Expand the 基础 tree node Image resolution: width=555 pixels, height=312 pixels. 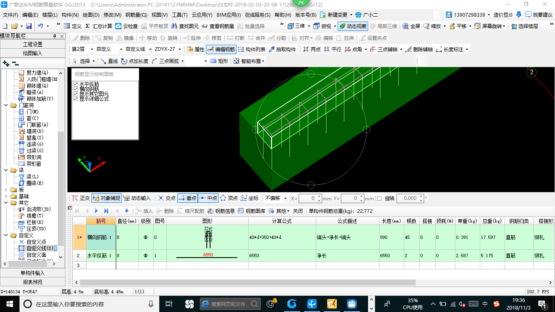pyautogui.click(x=6, y=196)
